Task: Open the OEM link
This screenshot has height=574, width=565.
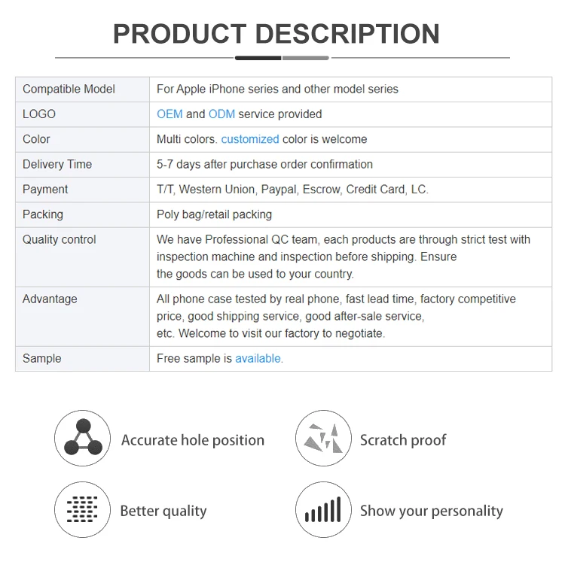Action: 169,114
